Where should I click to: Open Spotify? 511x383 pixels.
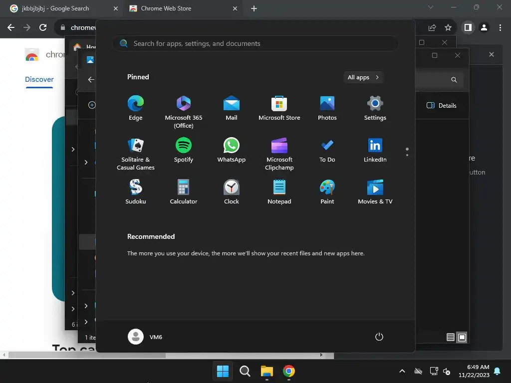pyautogui.click(x=184, y=150)
